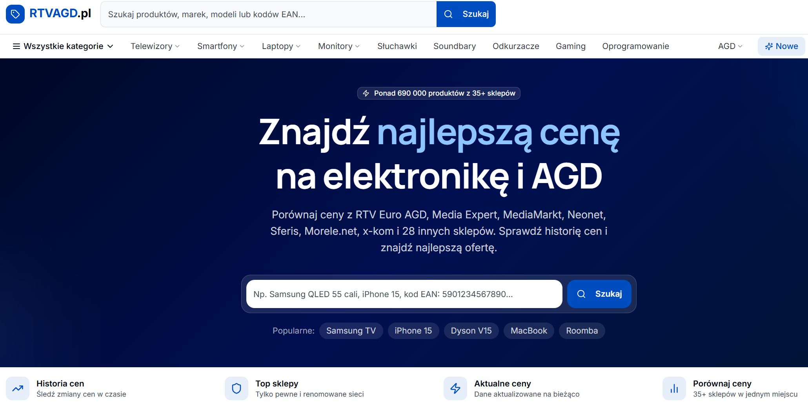Click the lightning icon in the products badge
Image resolution: width=808 pixels, height=408 pixels.
366,93
